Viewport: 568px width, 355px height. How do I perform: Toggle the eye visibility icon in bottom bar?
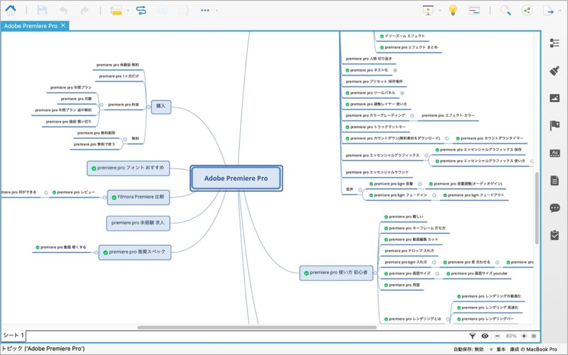click(485, 336)
